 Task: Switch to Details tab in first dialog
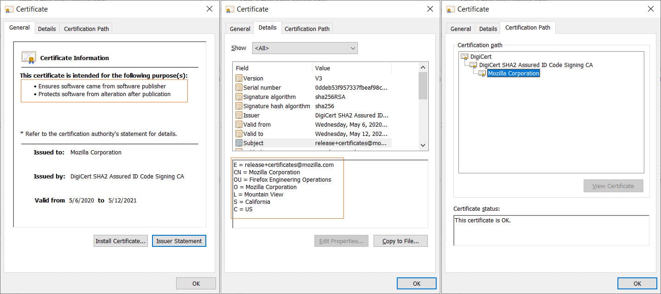47,29
